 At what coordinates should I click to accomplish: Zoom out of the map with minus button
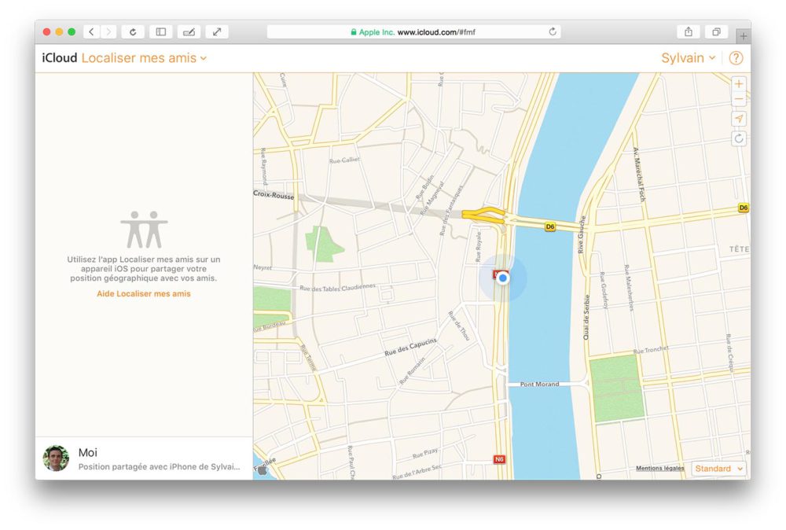tap(738, 100)
